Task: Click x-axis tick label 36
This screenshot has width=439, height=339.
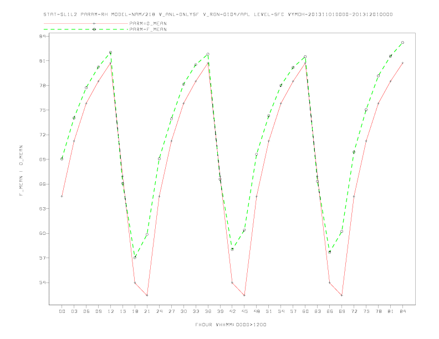Action: point(208,311)
